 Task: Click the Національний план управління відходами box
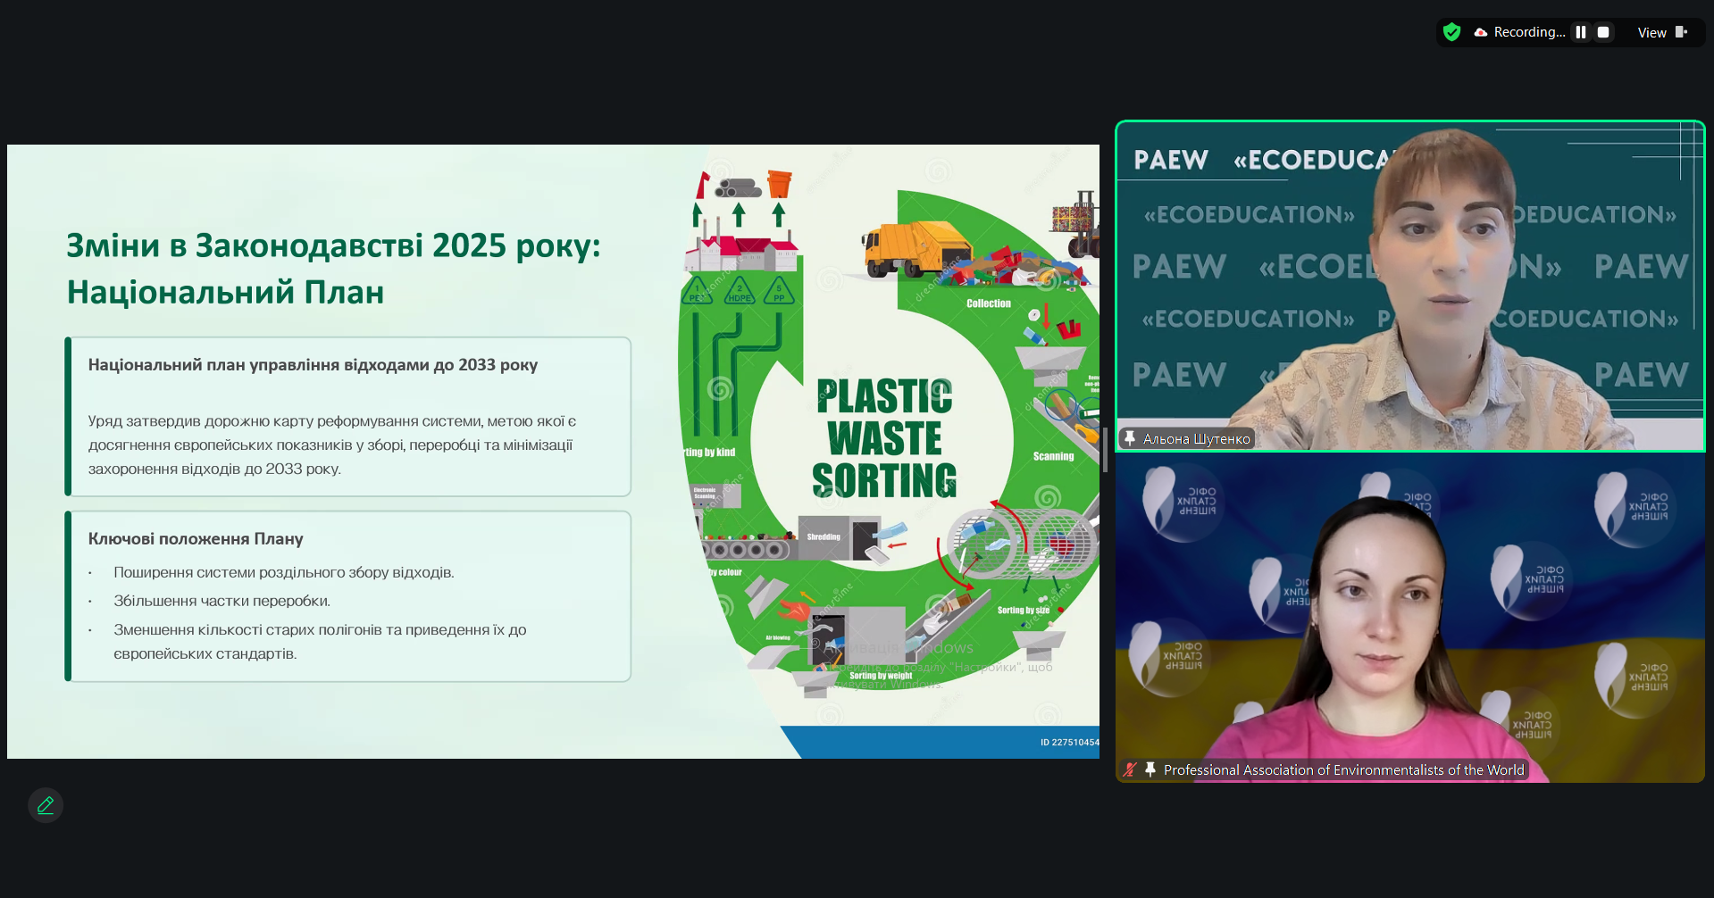(348, 416)
